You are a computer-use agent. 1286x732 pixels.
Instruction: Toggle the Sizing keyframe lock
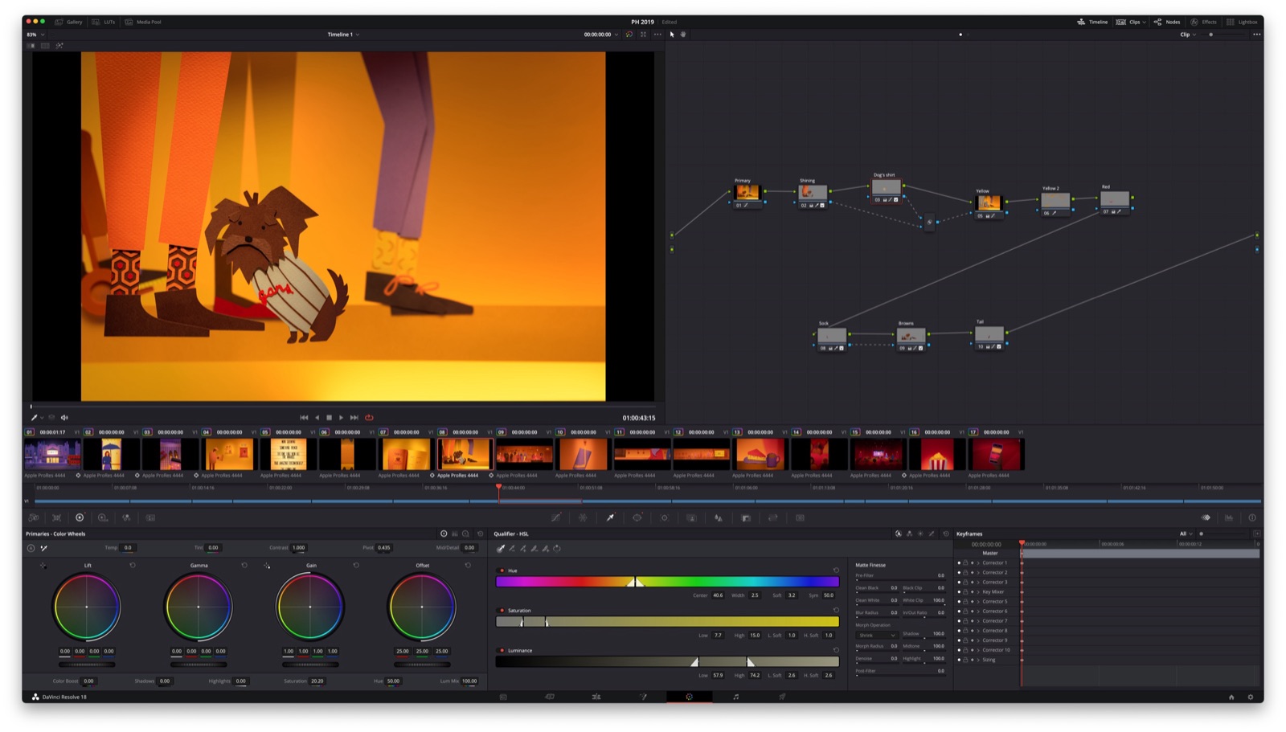click(x=965, y=660)
